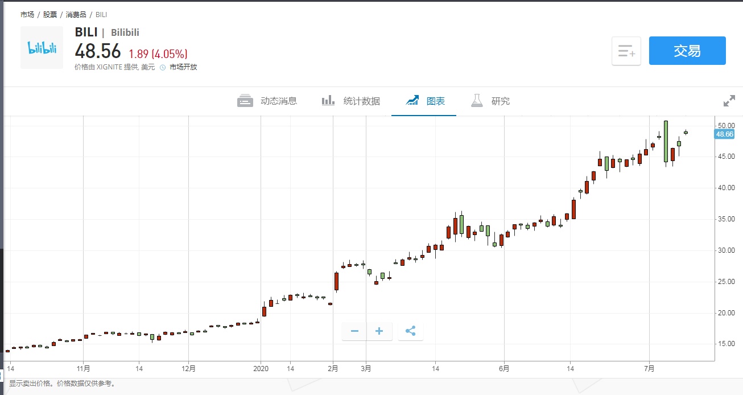
Task: Expand chart to full screen
Action: click(x=729, y=101)
